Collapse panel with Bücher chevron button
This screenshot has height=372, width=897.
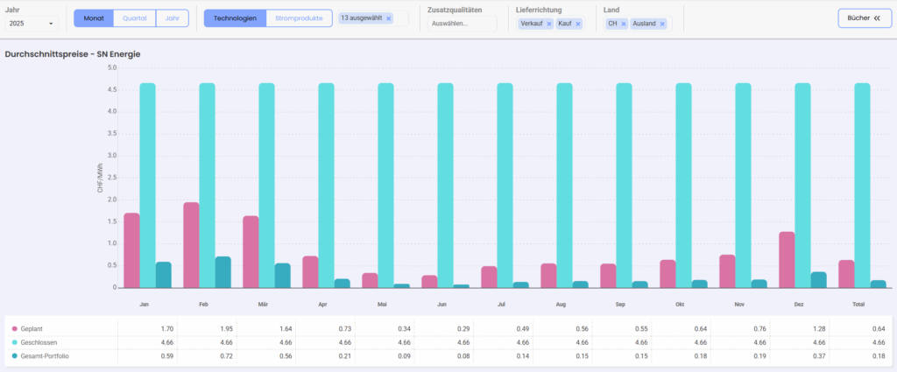(865, 18)
